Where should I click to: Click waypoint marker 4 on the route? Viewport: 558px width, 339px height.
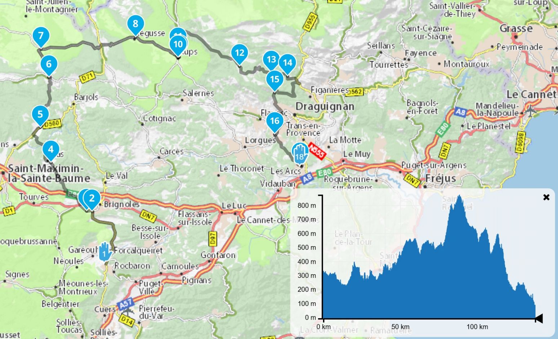click(x=51, y=149)
